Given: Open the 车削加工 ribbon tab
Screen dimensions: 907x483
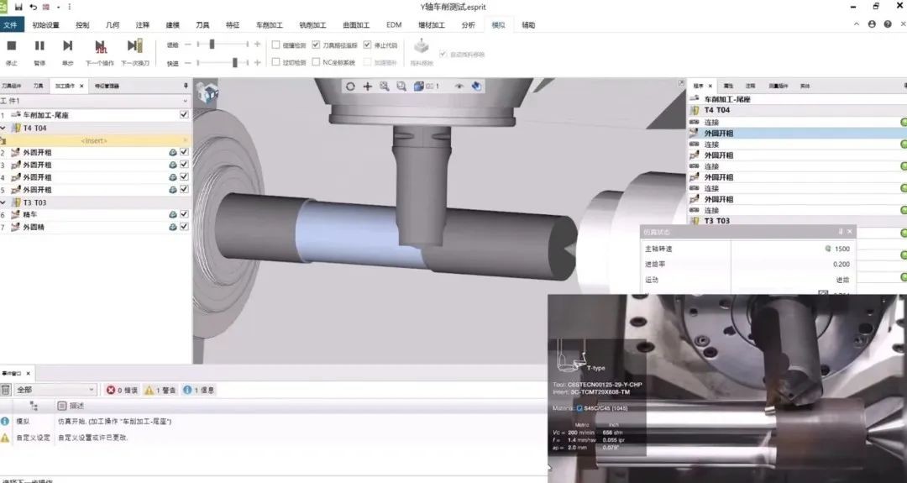Looking at the screenshot, I should click(x=270, y=25).
